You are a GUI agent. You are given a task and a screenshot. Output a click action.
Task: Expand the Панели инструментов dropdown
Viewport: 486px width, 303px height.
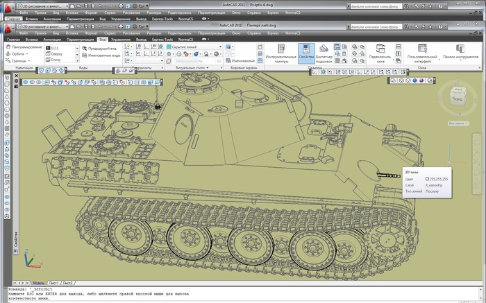click(x=458, y=54)
